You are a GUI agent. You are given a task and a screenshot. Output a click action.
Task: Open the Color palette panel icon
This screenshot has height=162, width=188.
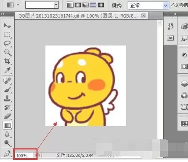pos(184,26)
